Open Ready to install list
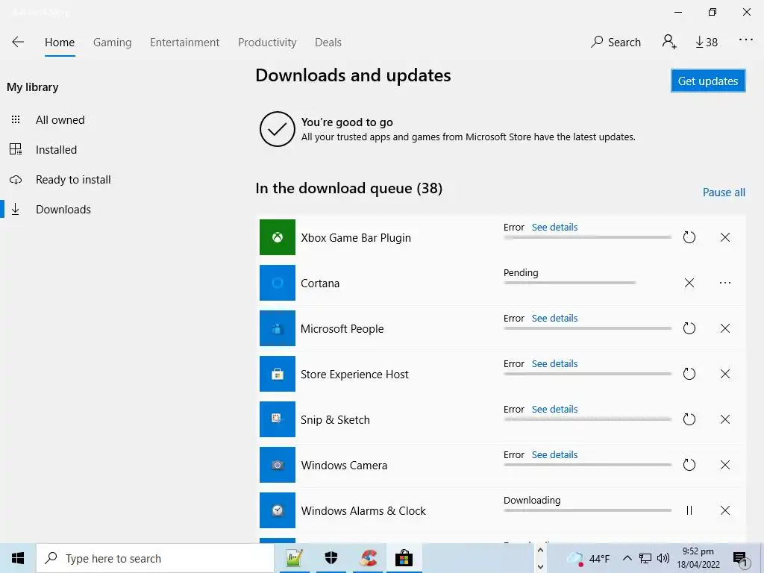 click(x=73, y=180)
